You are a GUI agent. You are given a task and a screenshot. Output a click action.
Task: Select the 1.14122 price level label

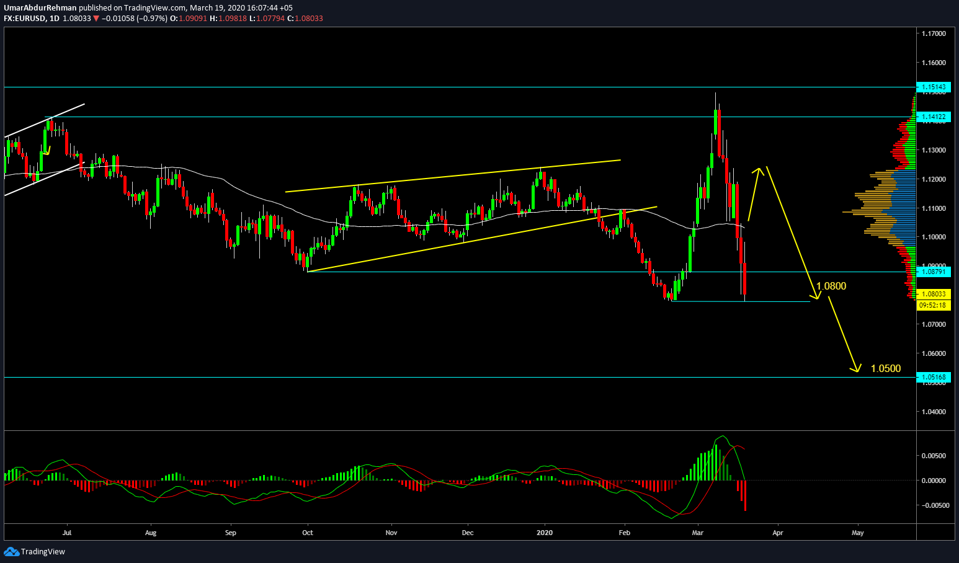(x=933, y=117)
